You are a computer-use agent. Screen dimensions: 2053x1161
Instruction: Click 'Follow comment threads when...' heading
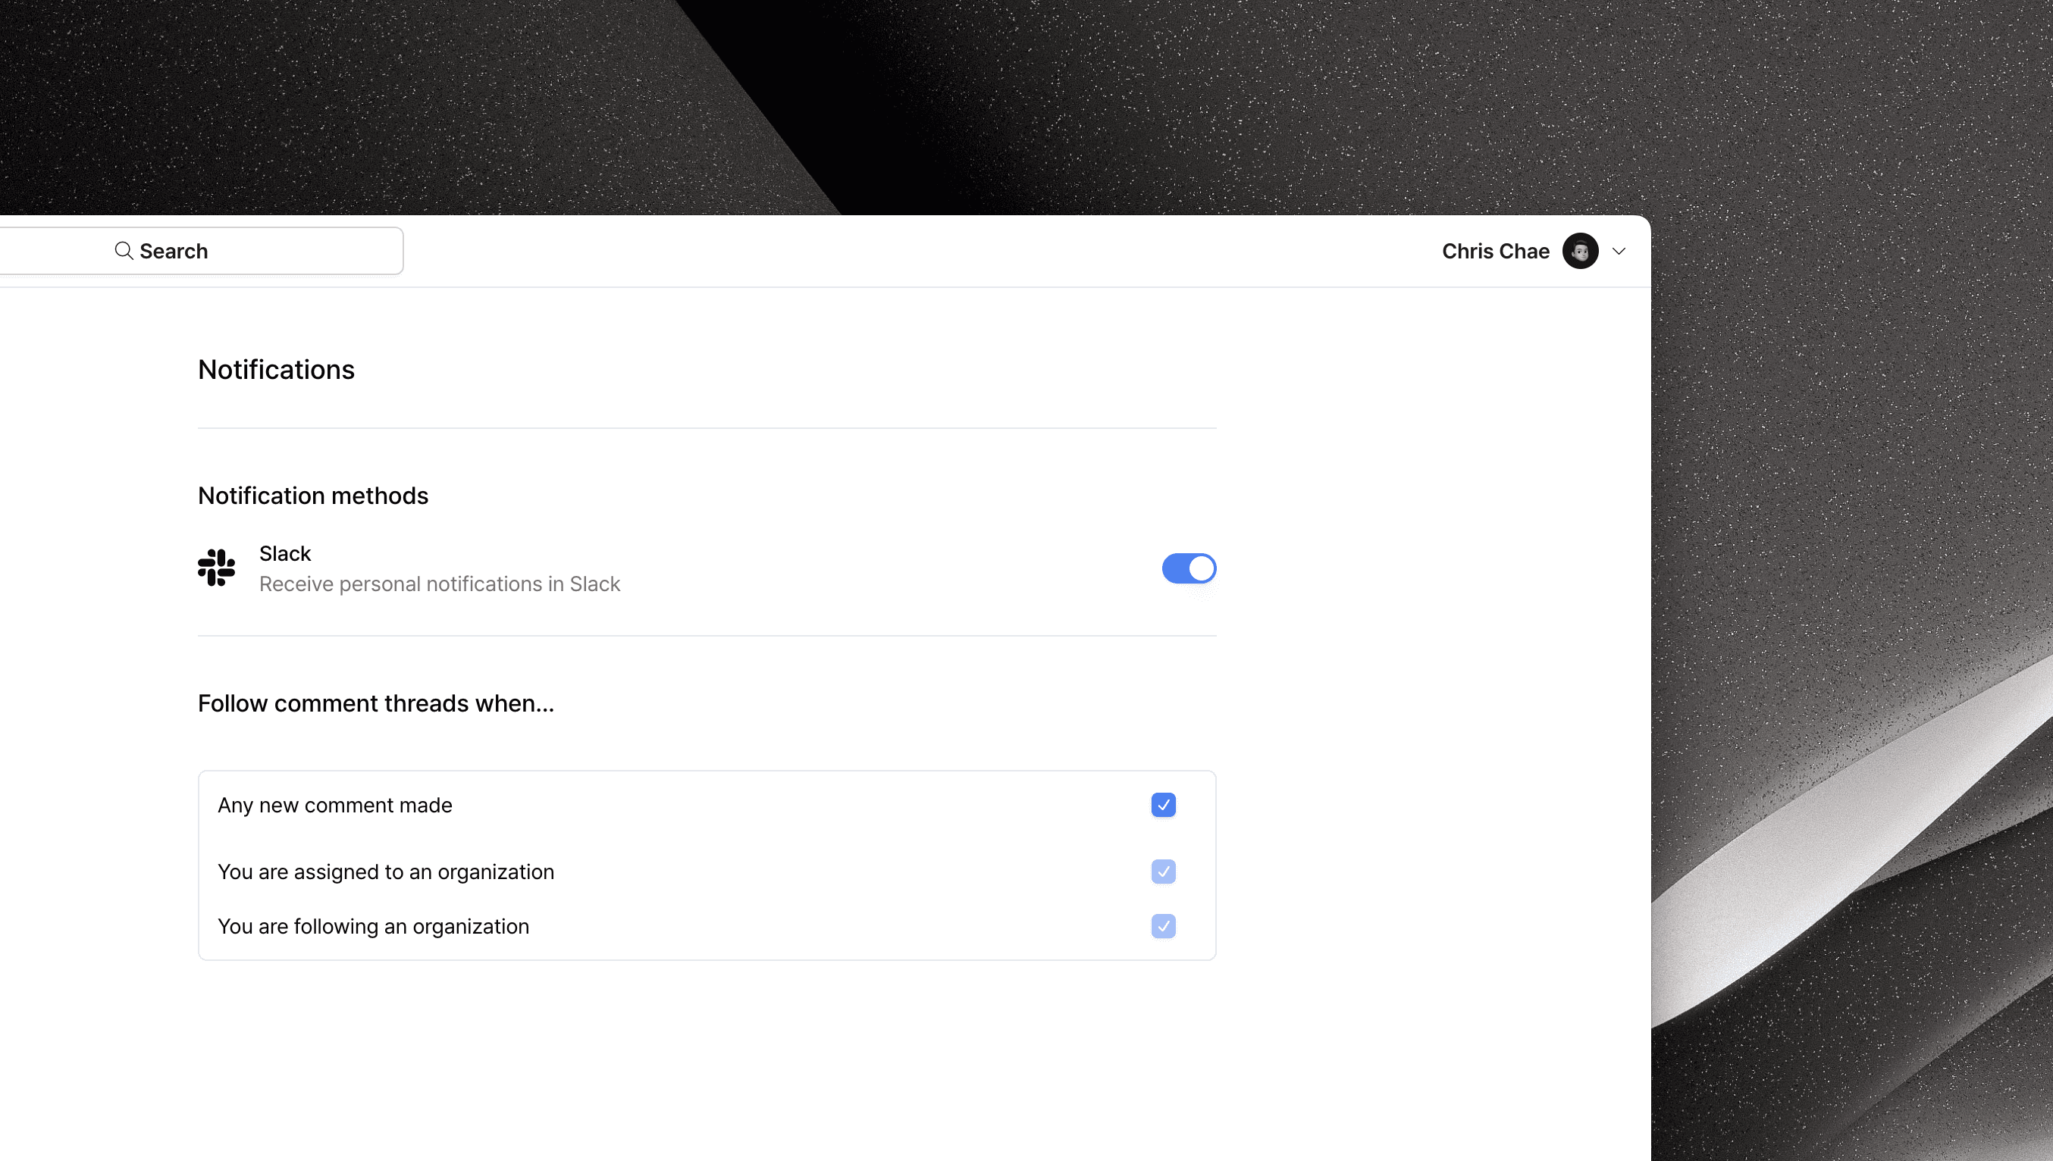coord(376,703)
